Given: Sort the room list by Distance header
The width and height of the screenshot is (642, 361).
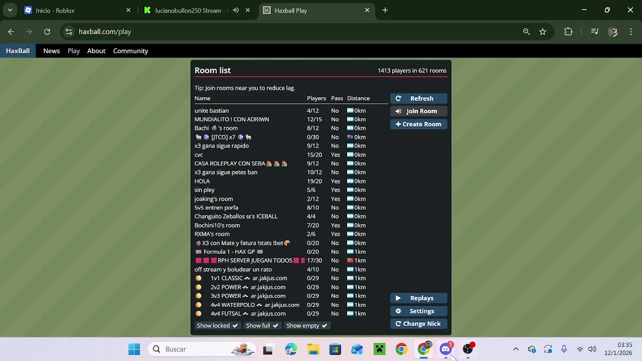Looking at the screenshot, I should [358, 98].
